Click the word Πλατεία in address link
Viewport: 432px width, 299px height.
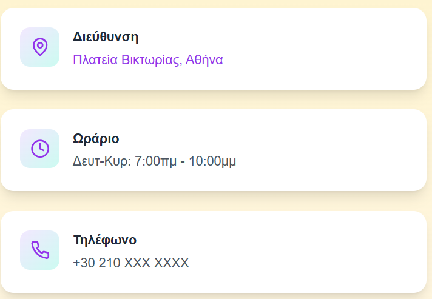[93, 60]
